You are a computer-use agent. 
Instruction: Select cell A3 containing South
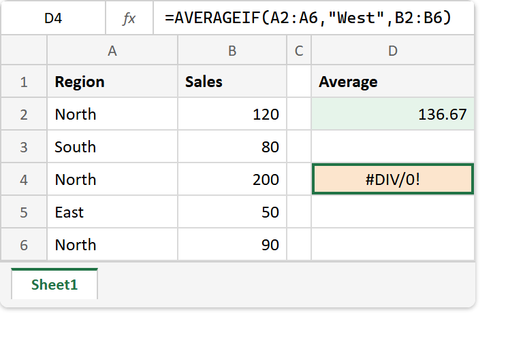click(112, 147)
